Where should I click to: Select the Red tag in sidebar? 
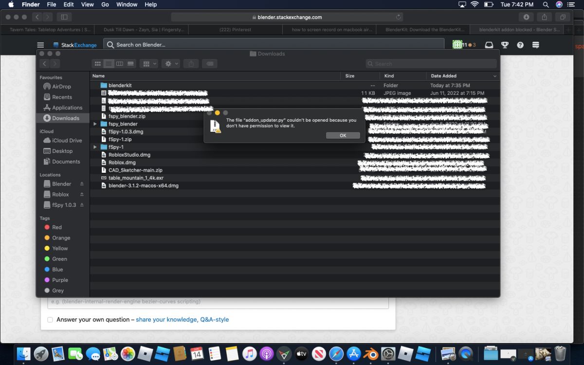click(53, 227)
